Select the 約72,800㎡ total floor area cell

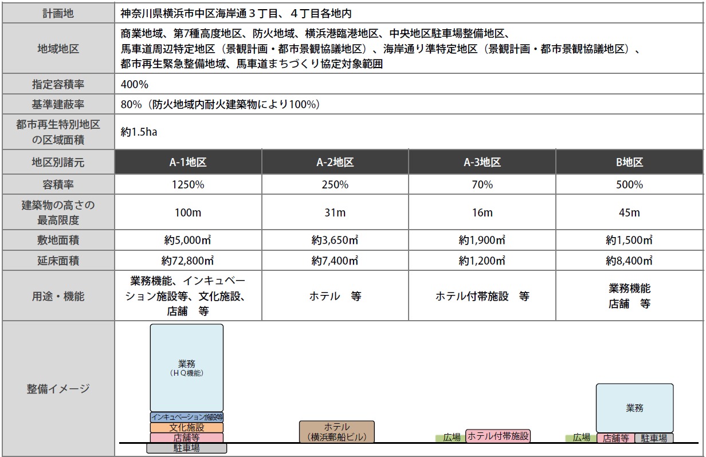(189, 261)
